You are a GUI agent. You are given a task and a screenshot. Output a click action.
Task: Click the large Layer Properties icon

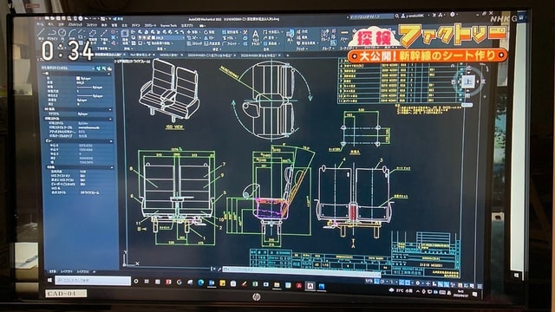click(125, 34)
